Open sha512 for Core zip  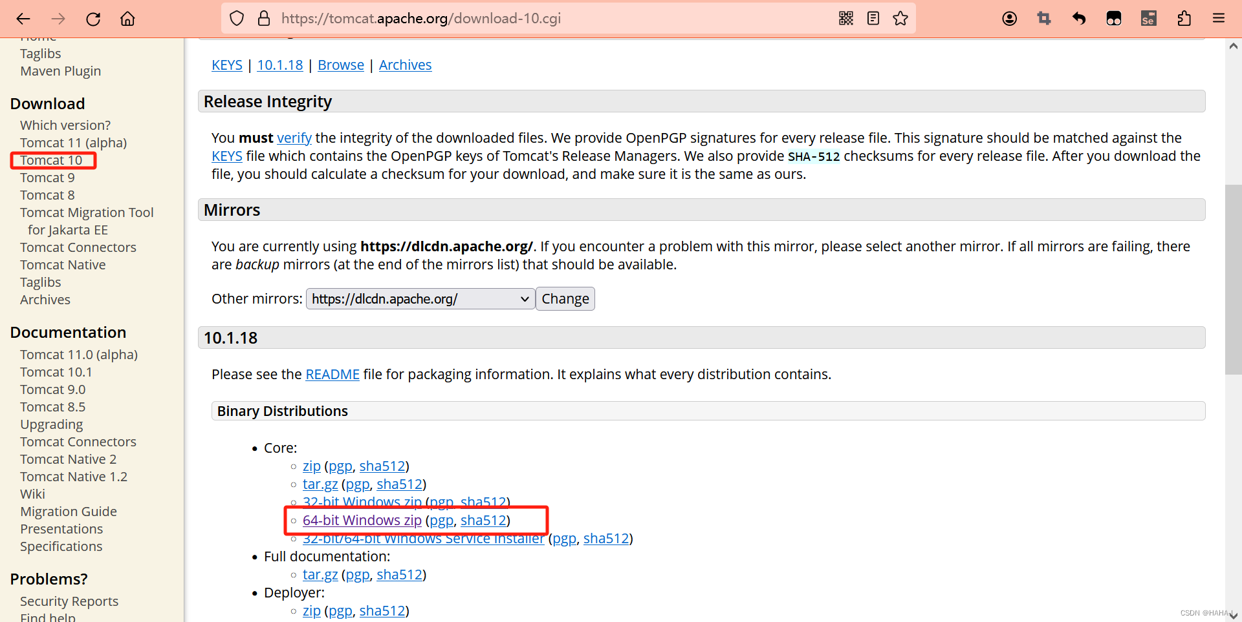(382, 466)
